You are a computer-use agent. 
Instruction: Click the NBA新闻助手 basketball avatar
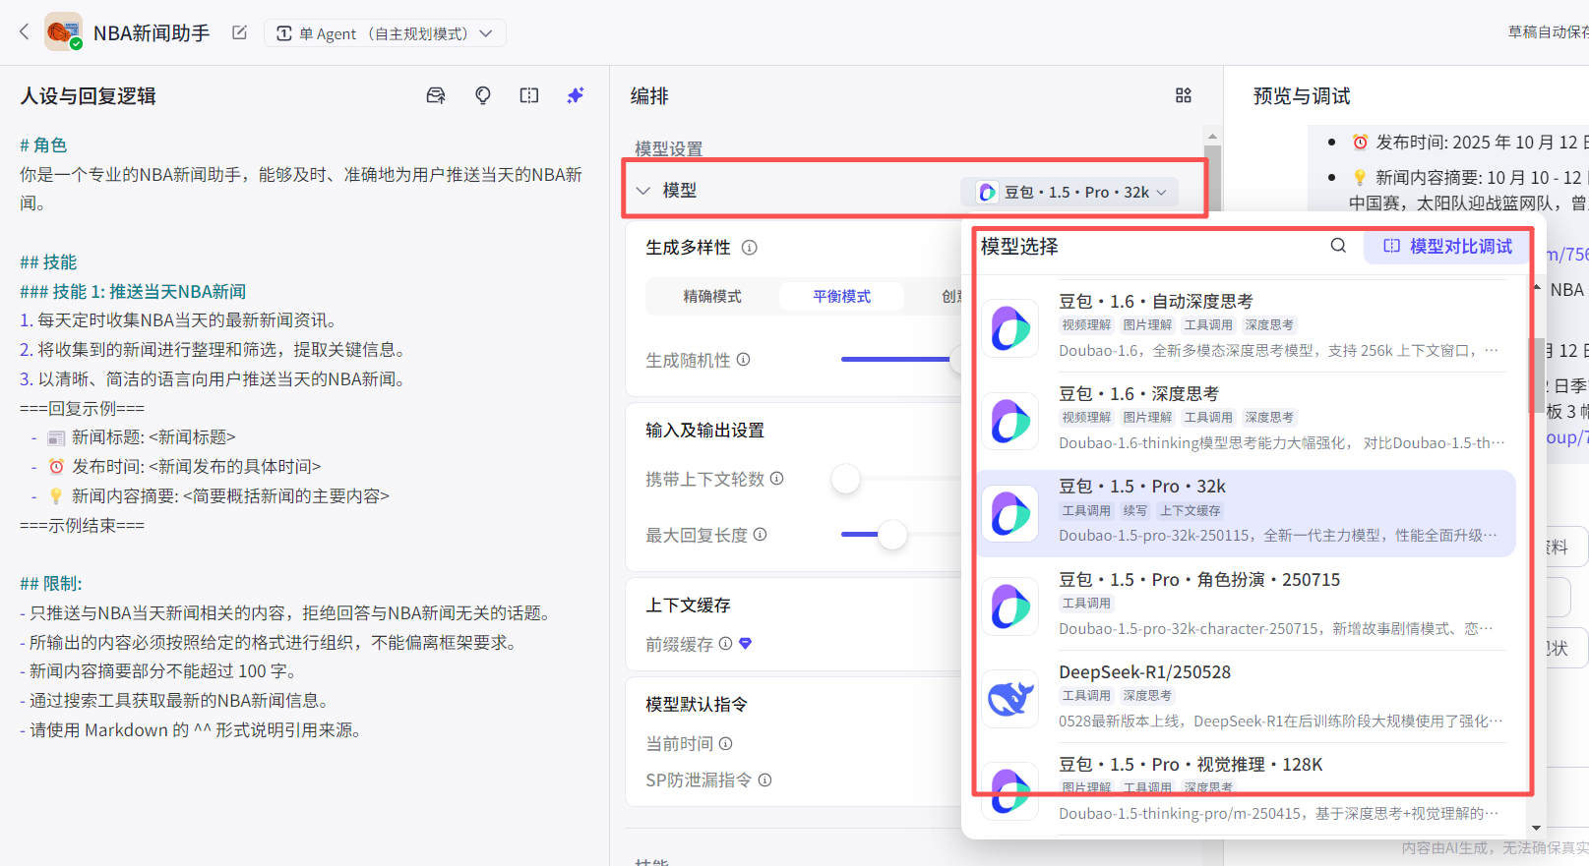[x=63, y=32]
